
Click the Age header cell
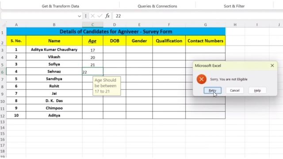tap(92, 41)
